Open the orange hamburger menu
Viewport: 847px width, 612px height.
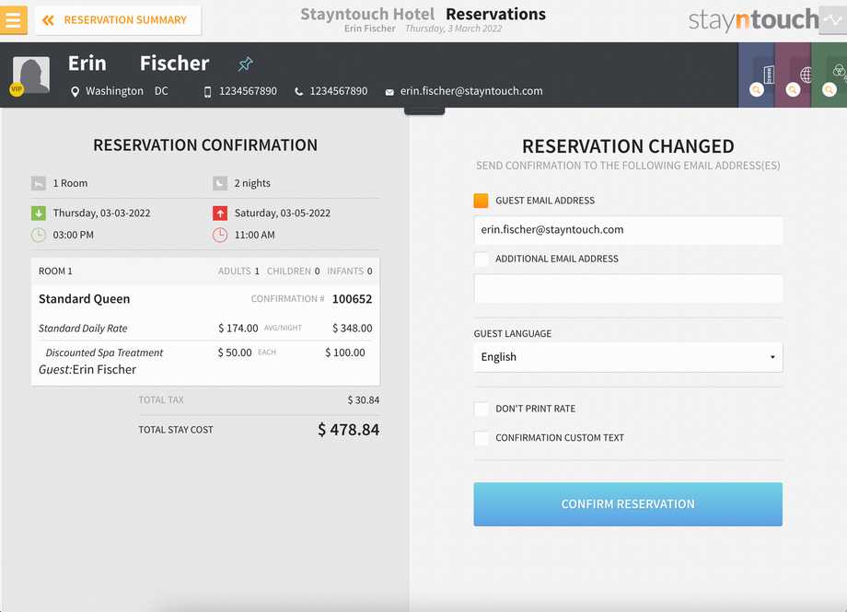pyautogui.click(x=14, y=20)
